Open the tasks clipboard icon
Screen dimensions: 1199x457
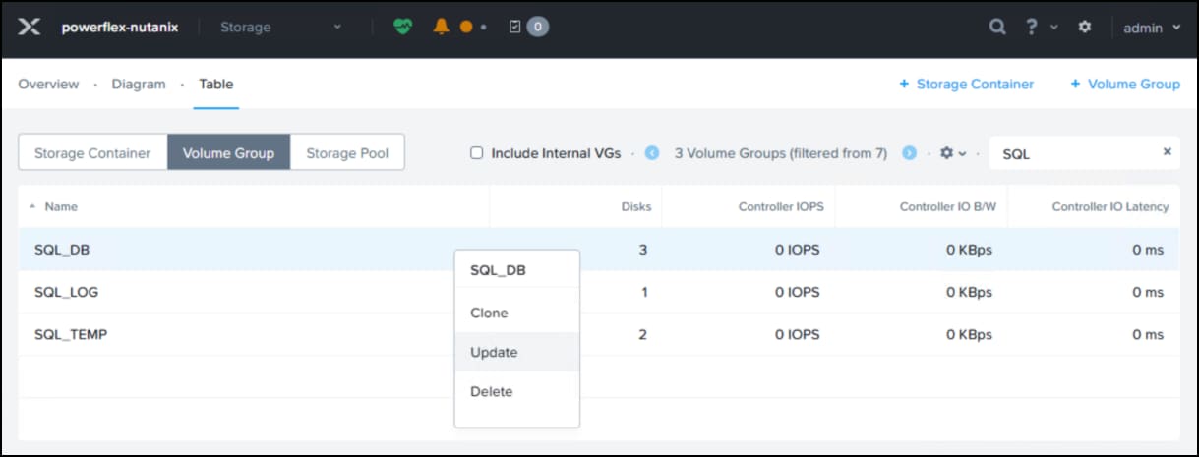coord(514,28)
